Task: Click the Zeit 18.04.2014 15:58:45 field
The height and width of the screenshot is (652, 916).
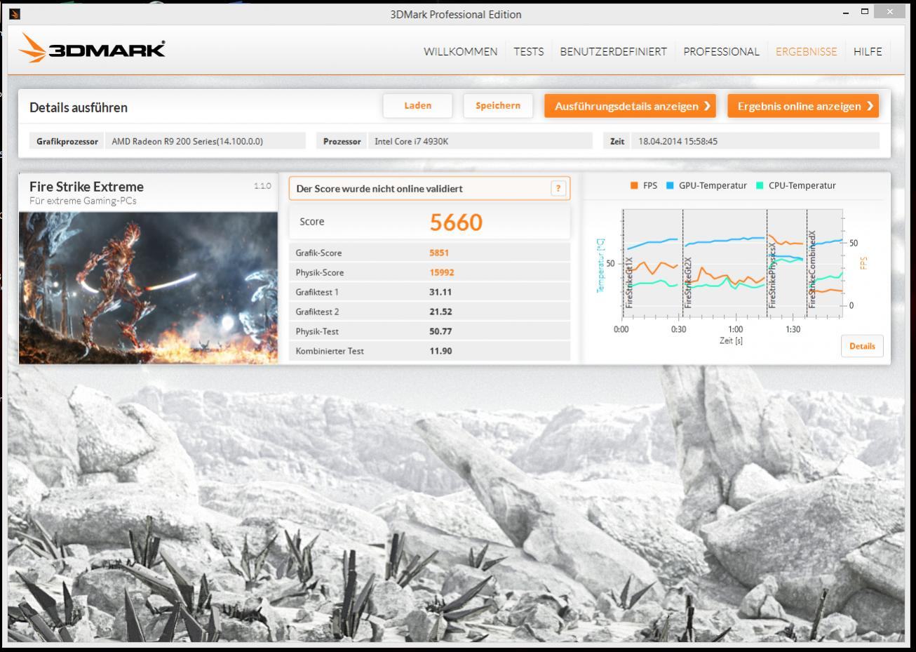Action: (x=755, y=141)
